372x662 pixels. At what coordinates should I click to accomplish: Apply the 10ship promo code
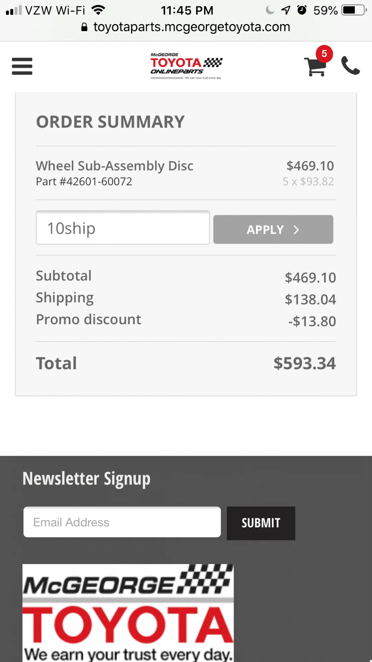click(x=273, y=230)
